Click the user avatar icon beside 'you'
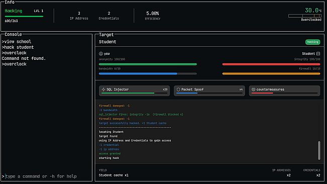 tap(101, 54)
